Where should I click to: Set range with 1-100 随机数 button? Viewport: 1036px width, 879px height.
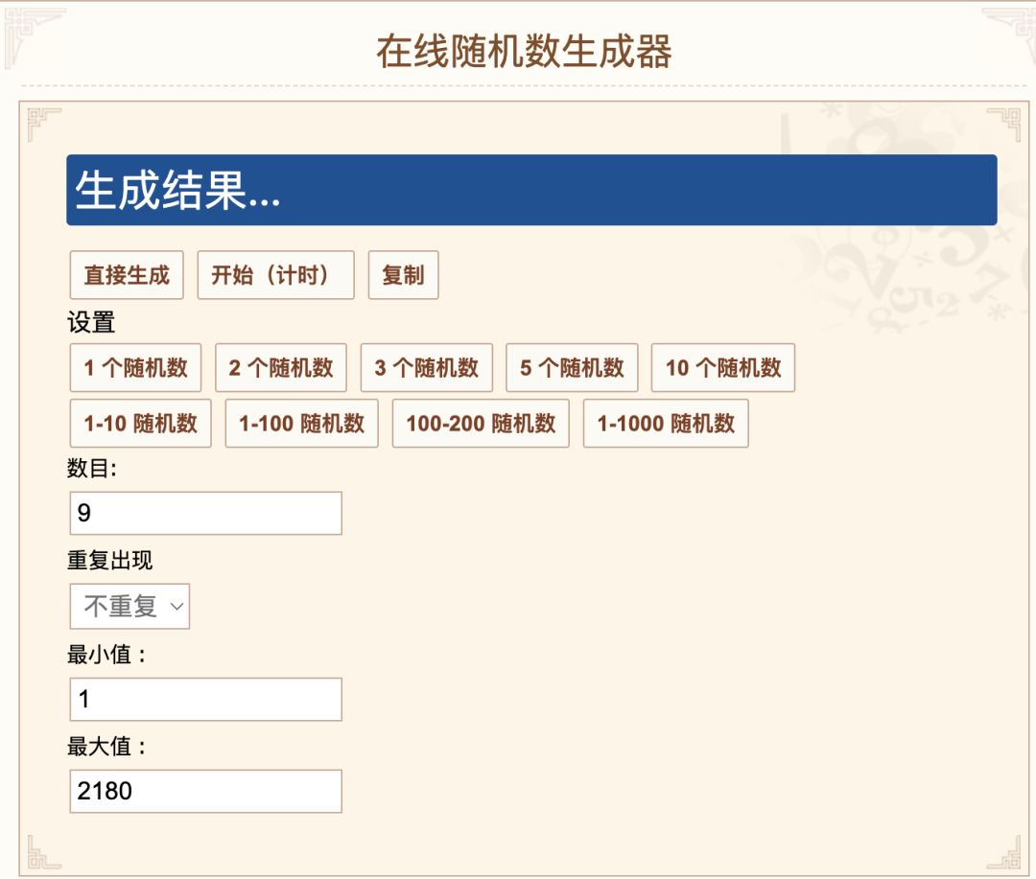[301, 424]
